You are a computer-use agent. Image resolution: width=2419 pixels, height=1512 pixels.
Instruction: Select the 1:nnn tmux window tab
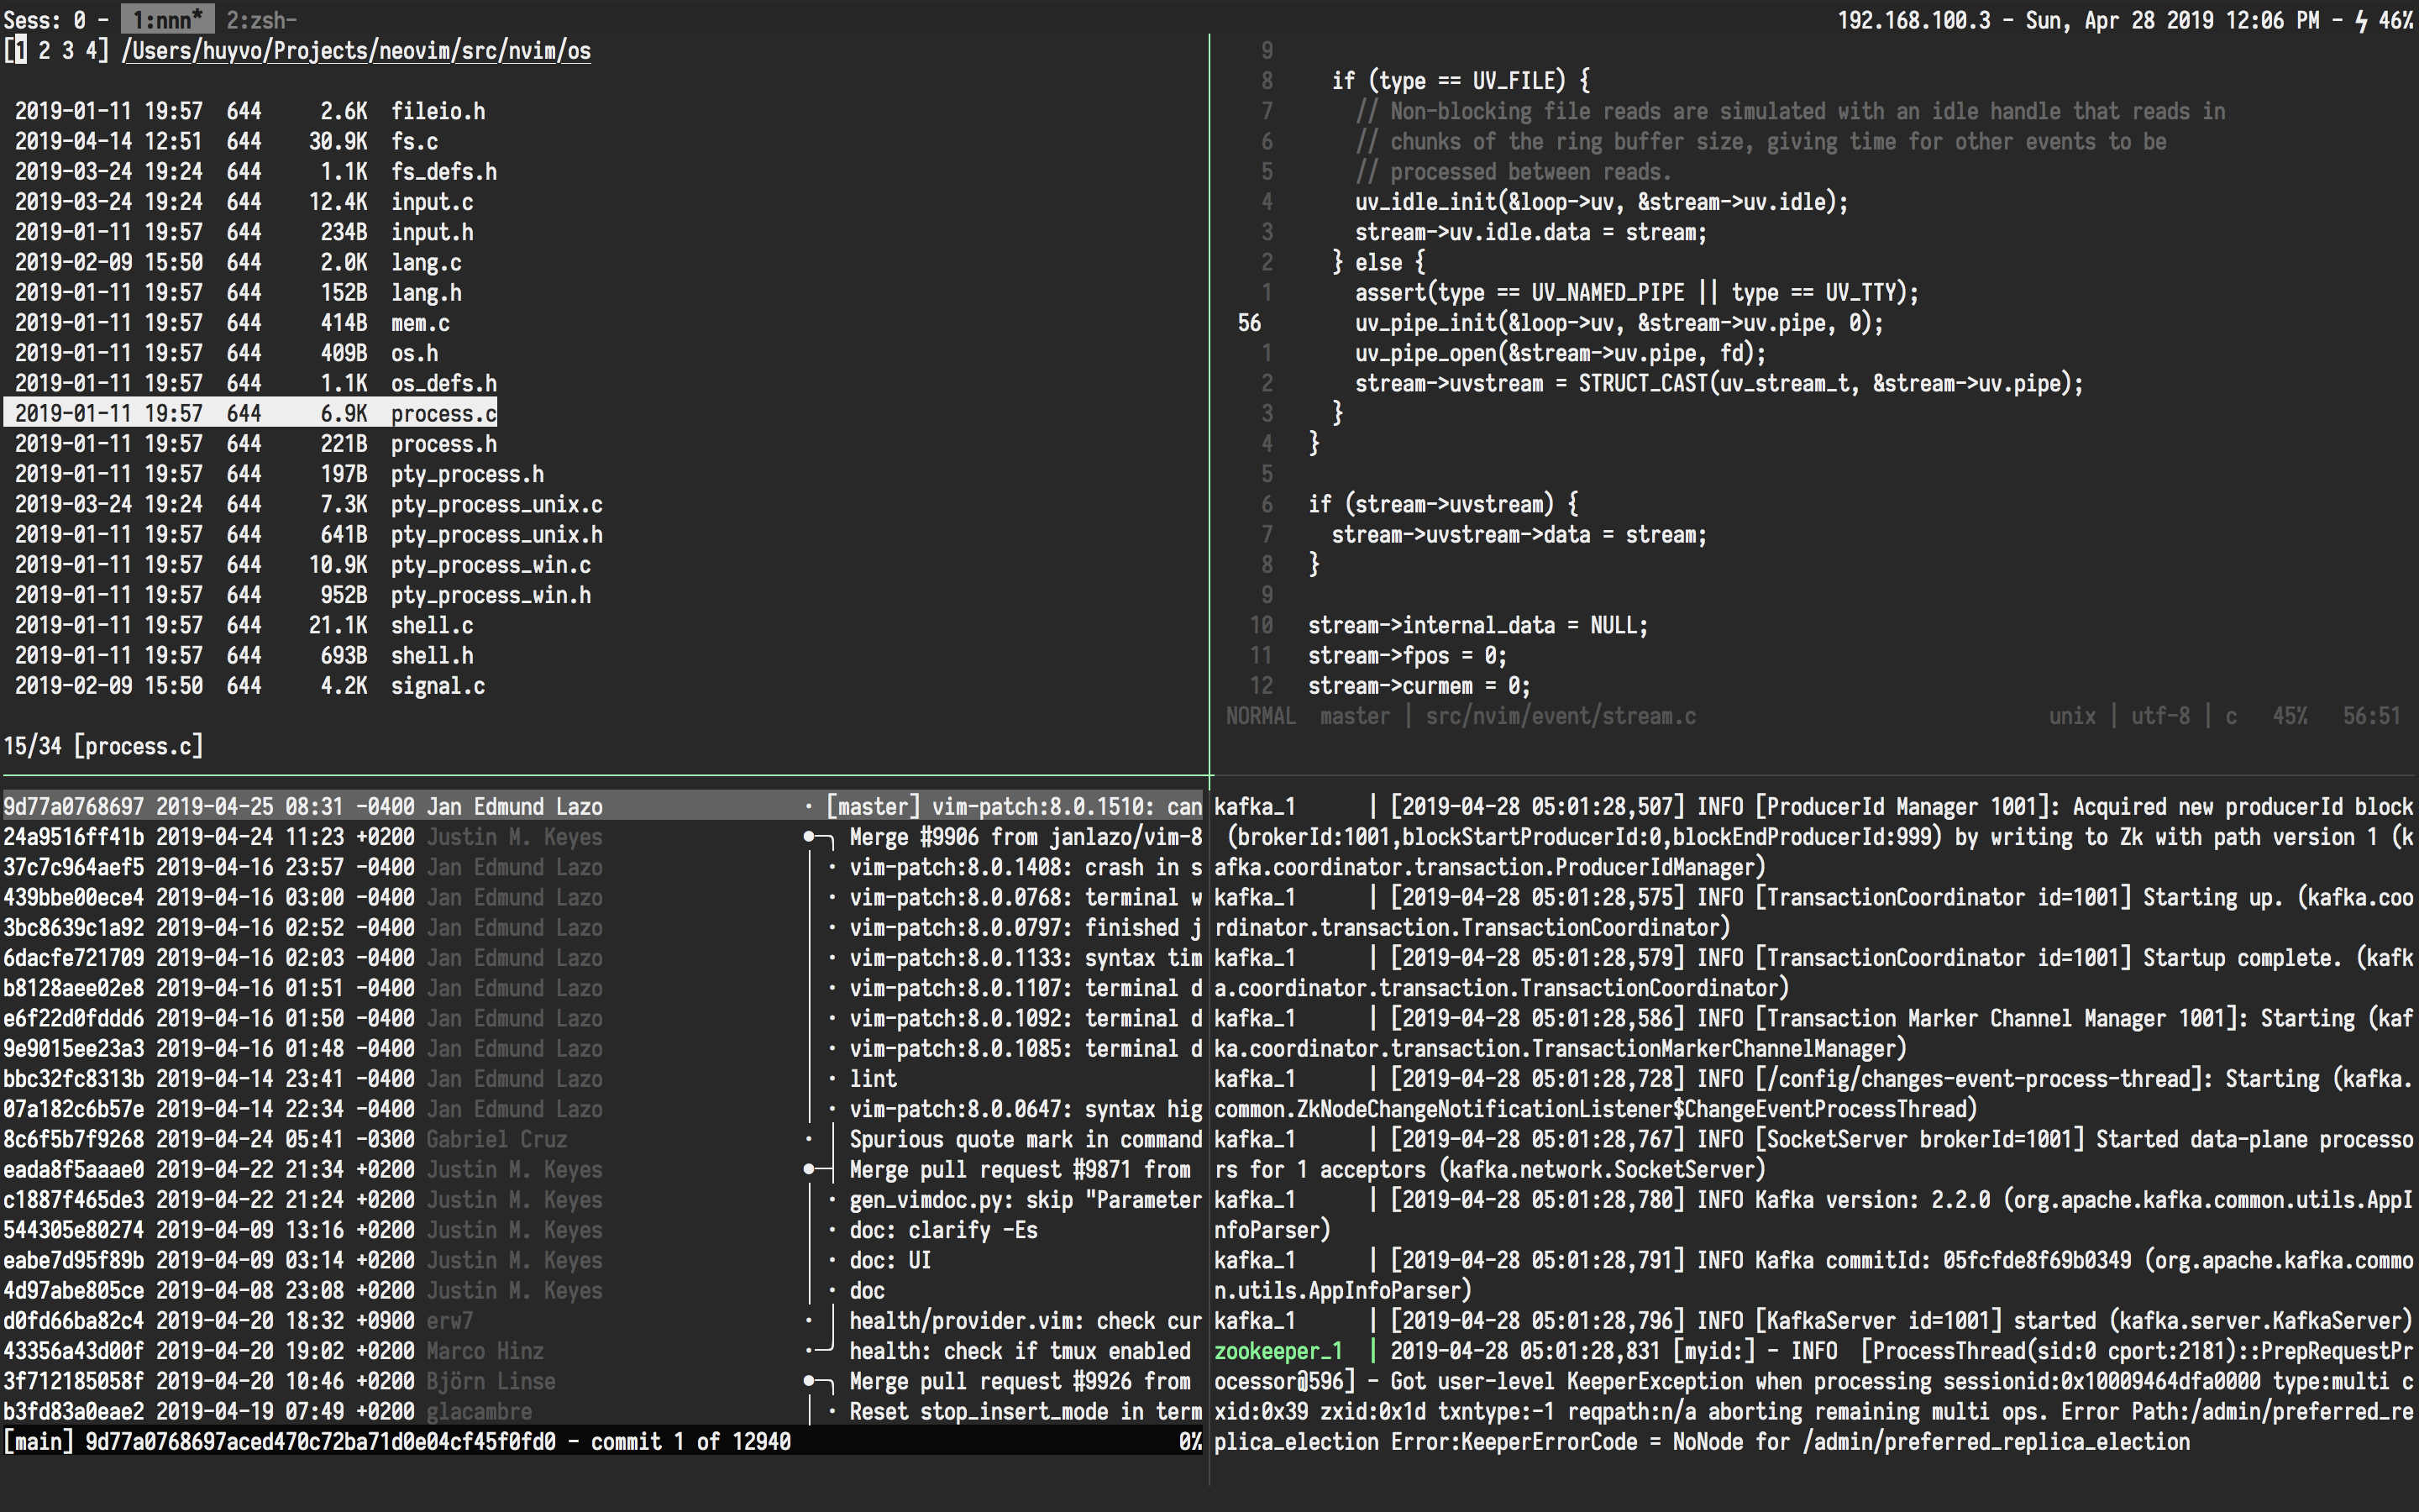pos(167,19)
